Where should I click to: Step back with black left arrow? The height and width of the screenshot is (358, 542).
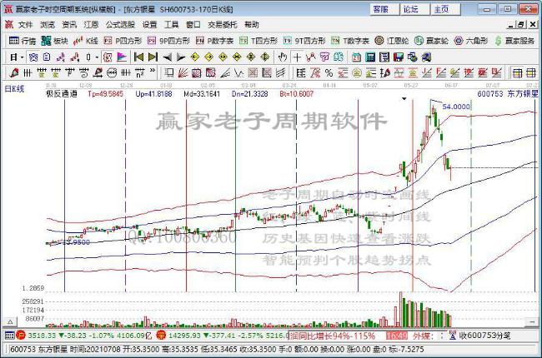pyautogui.click(x=167, y=57)
